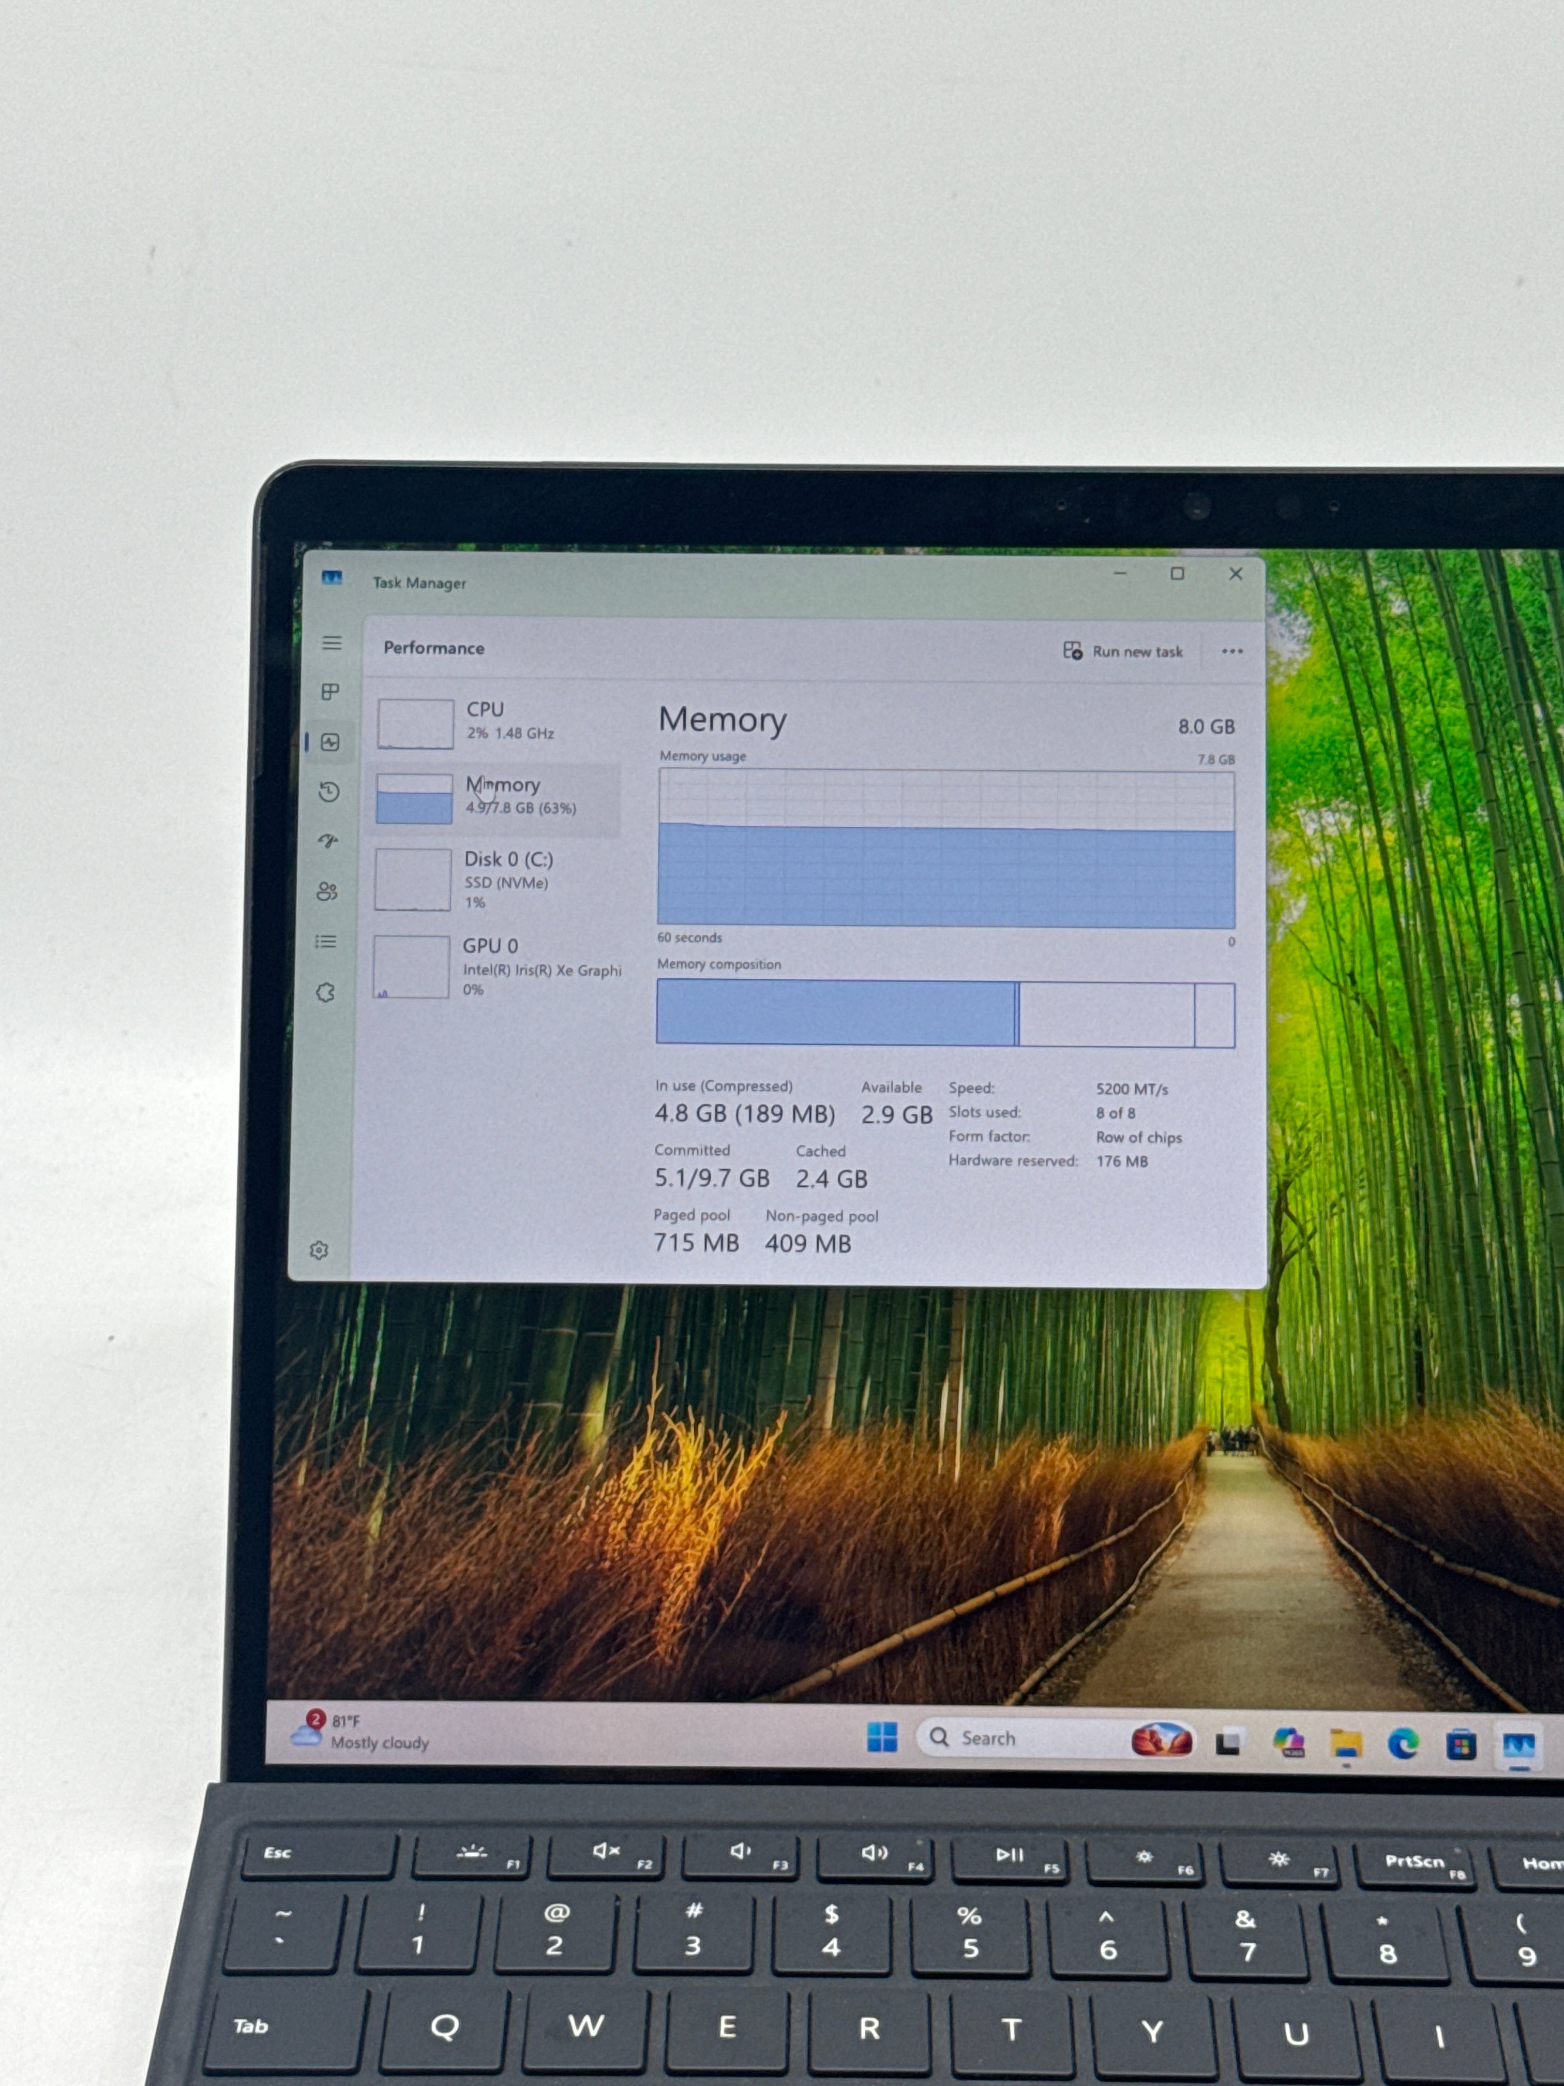Click Hardware reserved '176 MB' value

click(x=1121, y=1161)
